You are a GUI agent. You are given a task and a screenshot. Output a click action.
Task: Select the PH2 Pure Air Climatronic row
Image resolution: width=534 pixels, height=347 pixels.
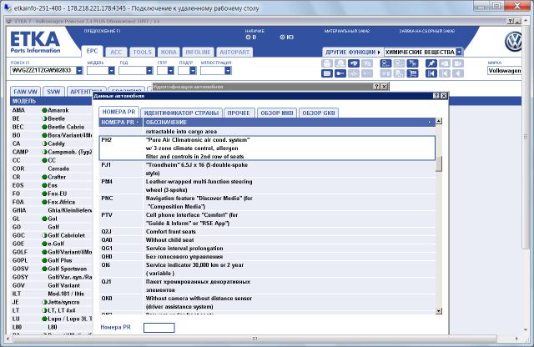267,148
